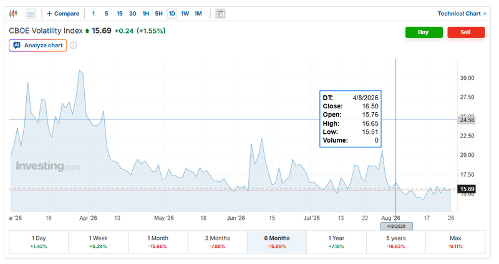
Task: Select the 5H interval
Action: point(159,14)
